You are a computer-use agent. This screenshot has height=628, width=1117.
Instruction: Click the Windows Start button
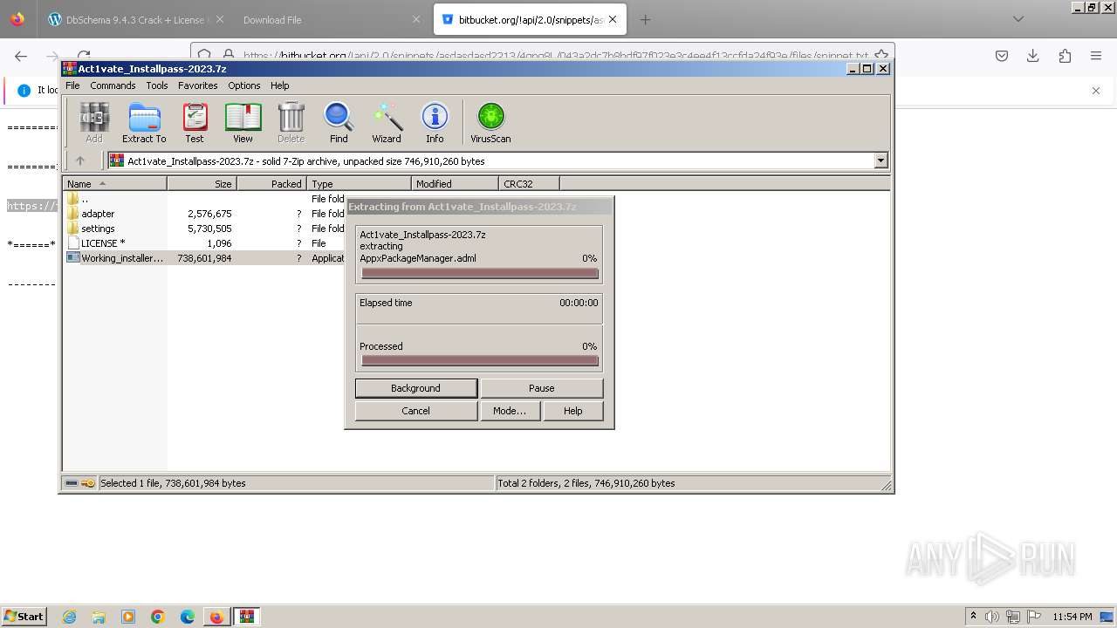24,616
